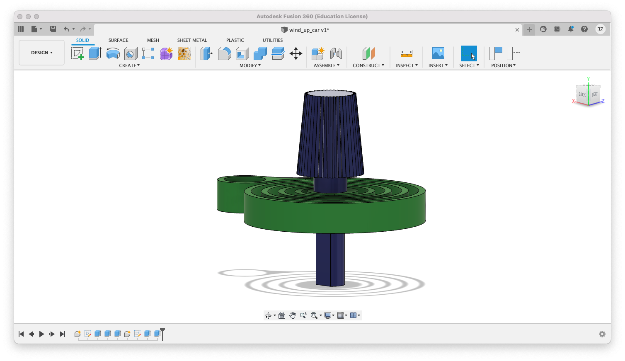Expand the SELECT menu
This screenshot has height=361, width=625.
(x=469, y=65)
